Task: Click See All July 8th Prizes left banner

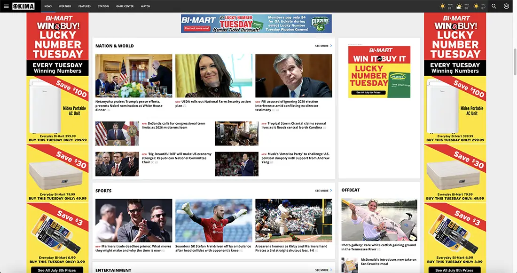Action: (x=57, y=270)
